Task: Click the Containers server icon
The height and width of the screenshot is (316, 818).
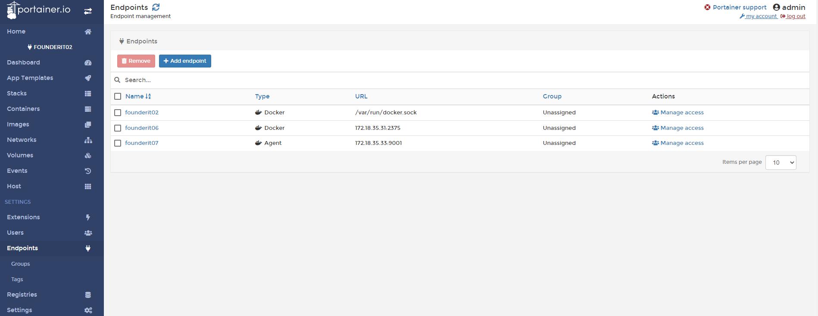Action: [x=88, y=109]
